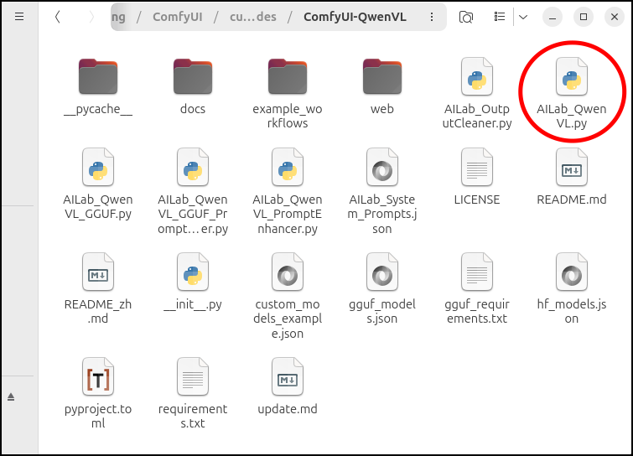Click the eject icon in the sidebar
This screenshot has height=456, width=633.
point(11,396)
